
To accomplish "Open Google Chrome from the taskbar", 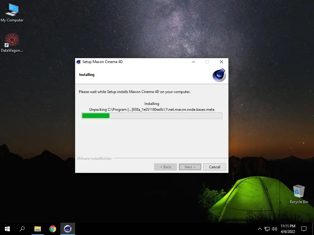I will pos(53,229).
